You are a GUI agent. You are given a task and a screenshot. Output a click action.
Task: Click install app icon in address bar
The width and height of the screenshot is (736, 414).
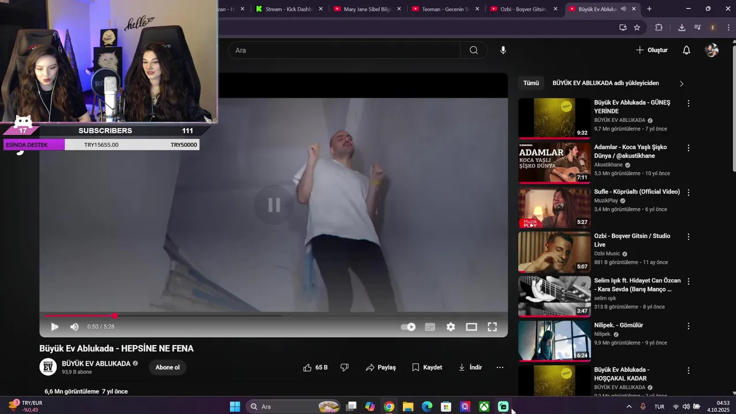[x=623, y=27]
